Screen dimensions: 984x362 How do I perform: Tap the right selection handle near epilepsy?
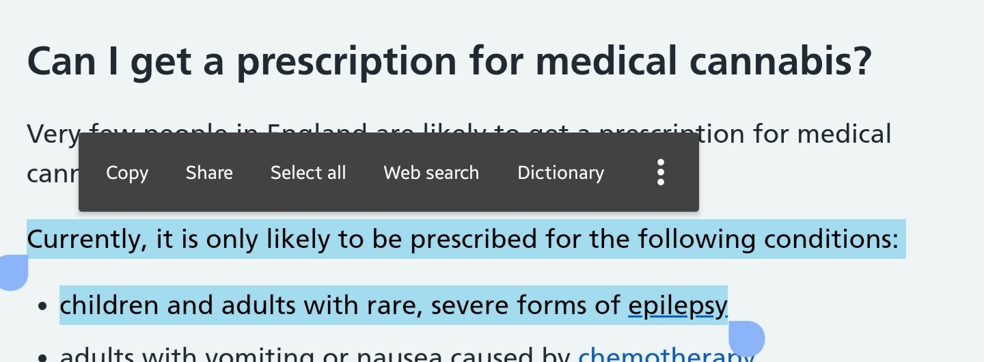(746, 339)
